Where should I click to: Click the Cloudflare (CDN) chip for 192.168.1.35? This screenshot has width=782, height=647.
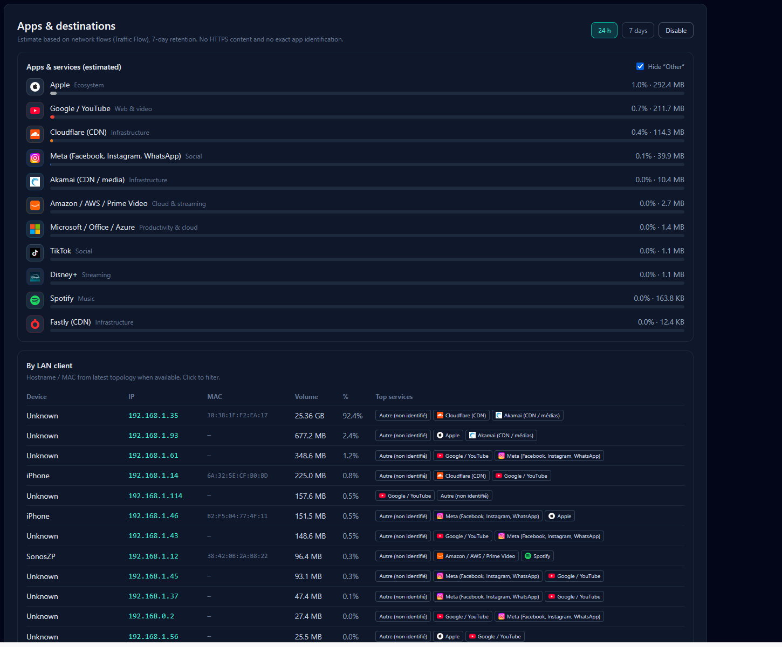point(461,415)
